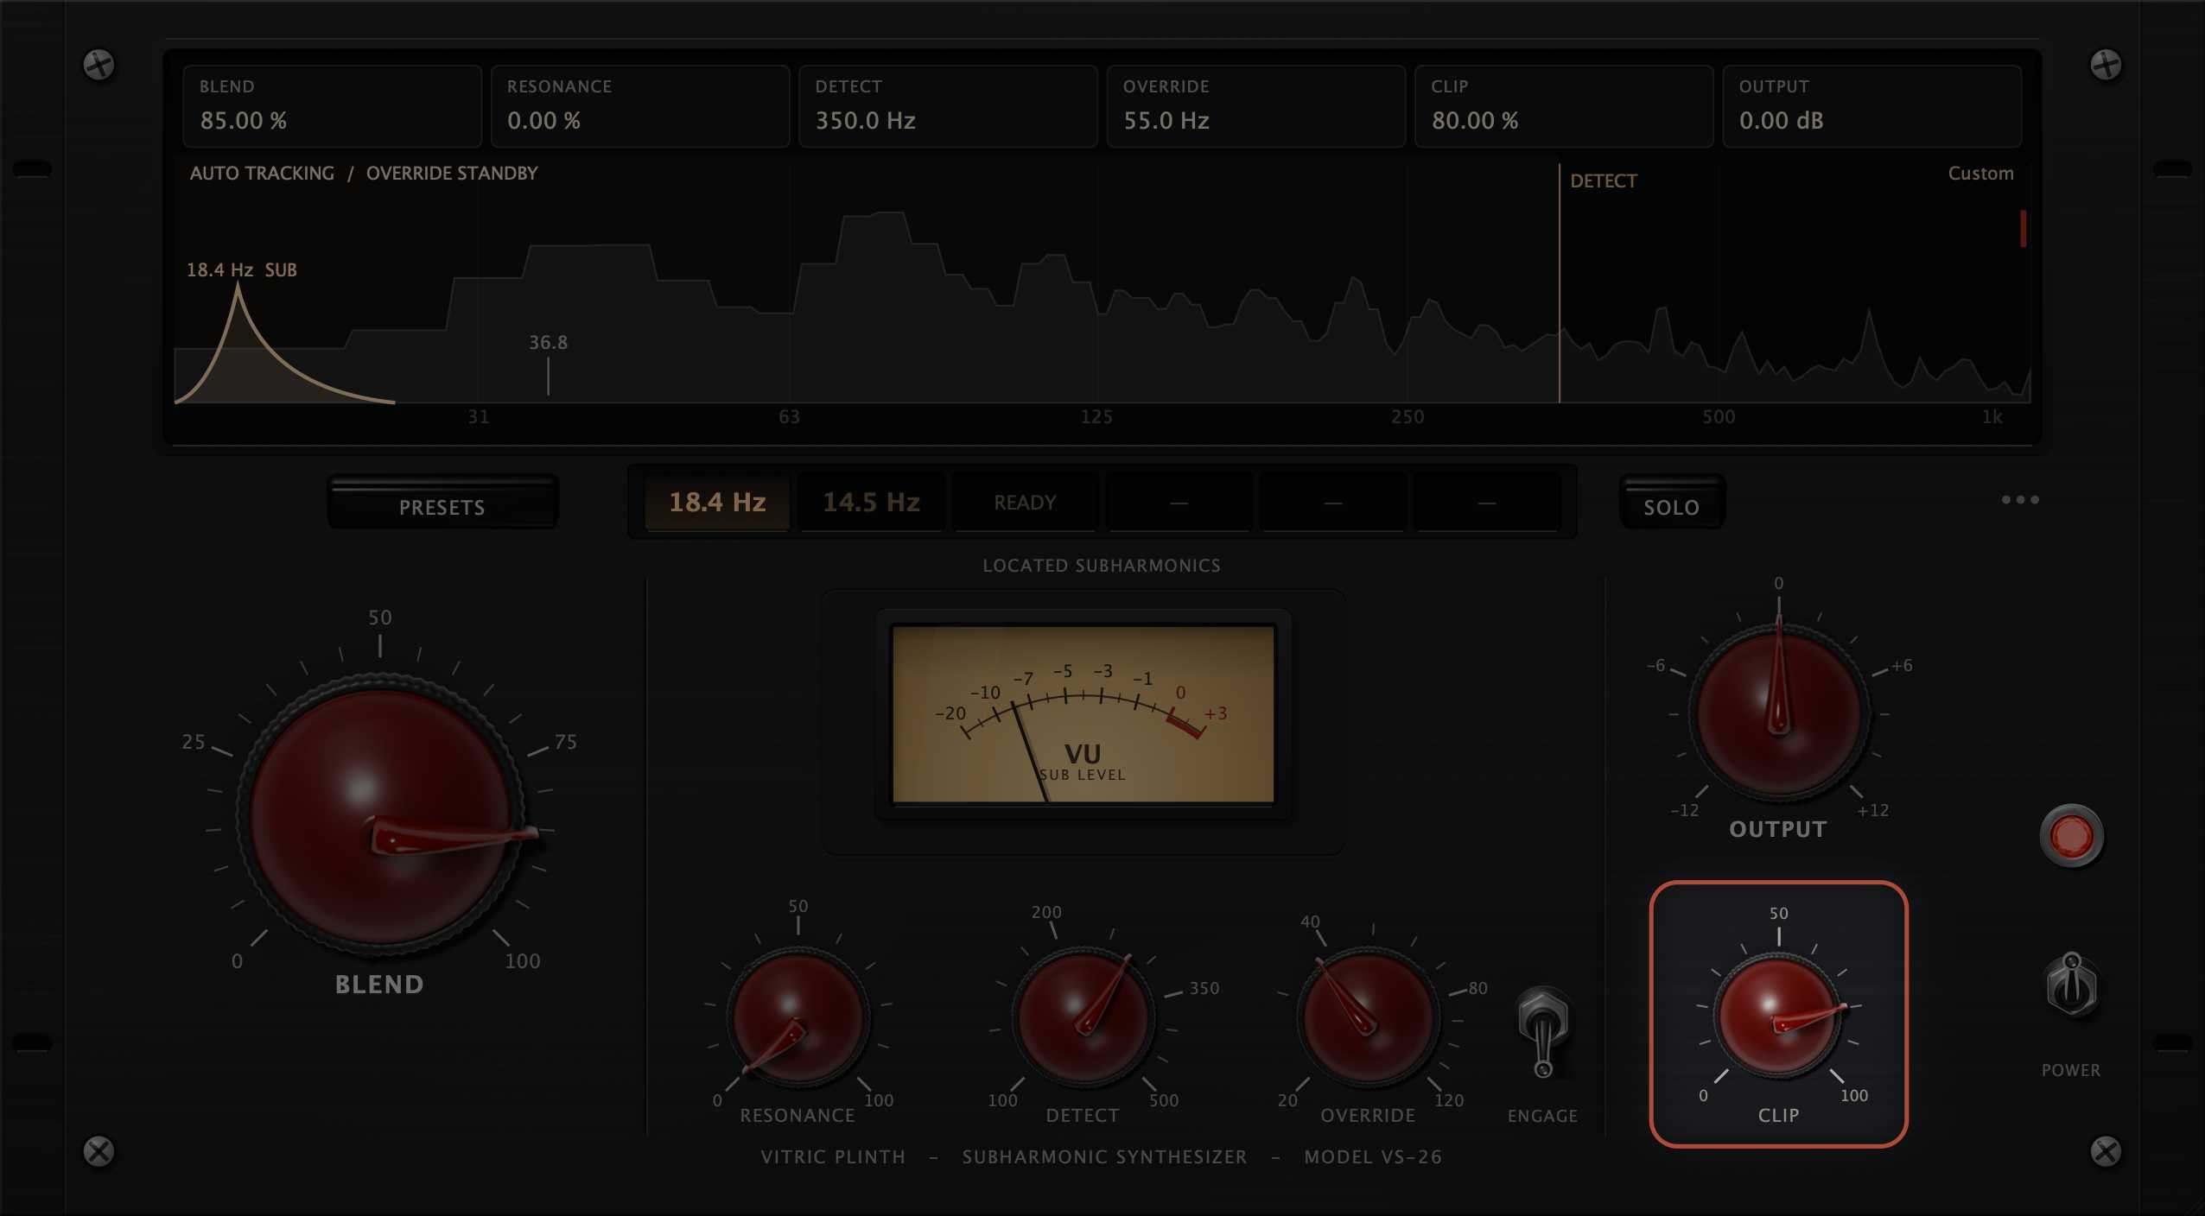Click the DETECT knob
Viewport: 2205px width, 1216px height.
[1083, 1018]
